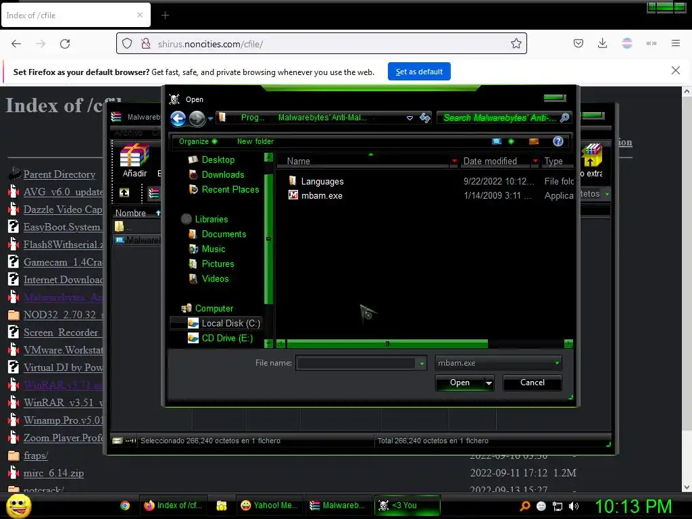Image resolution: width=692 pixels, height=519 pixels.
Task: Open the mirc_6.14.zip link
Action: click(53, 473)
